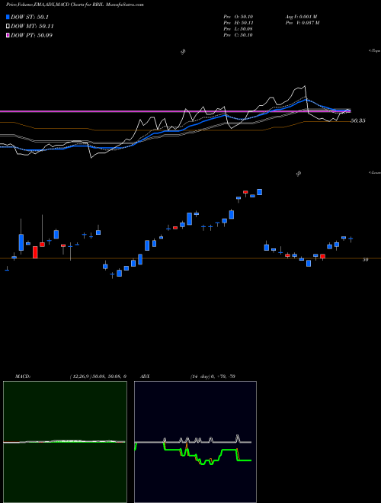Click the 'Avg V: 0.001 M' volume text
Image resolution: width=381 pixels, height=503 pixels.
(x=301, y=17)
